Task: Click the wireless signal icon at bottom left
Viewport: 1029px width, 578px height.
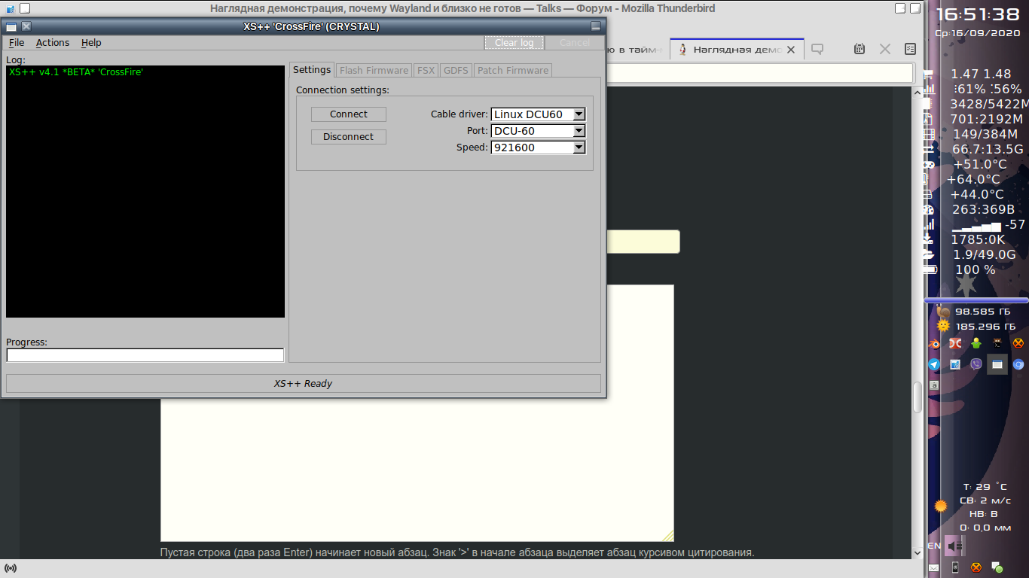Action: pyautogui.click(x=11, y=567)
